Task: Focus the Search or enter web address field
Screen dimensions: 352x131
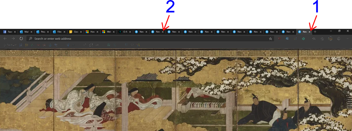Action: (150, 39)
